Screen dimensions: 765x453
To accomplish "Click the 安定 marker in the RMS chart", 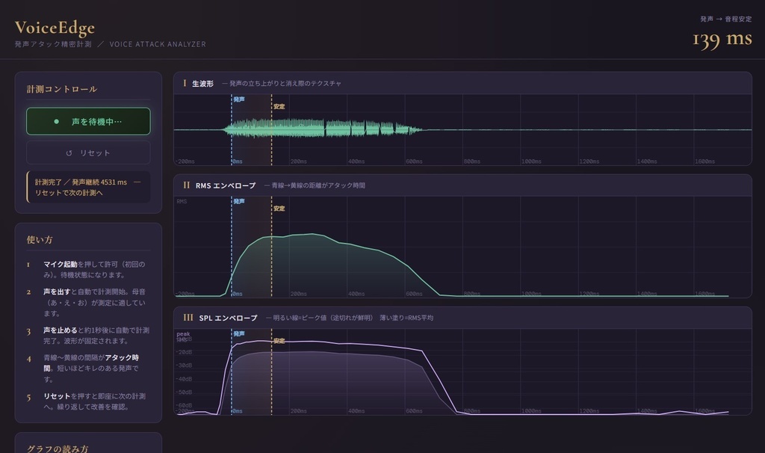I will tap(279, 208).
